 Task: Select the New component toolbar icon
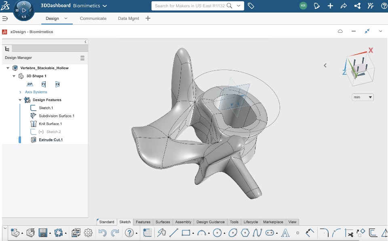(x=15, y=233)
